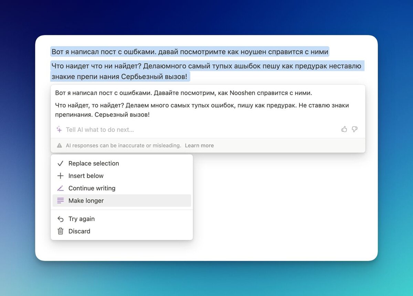Choose Try again to regenerate the response

pos(82,219)
